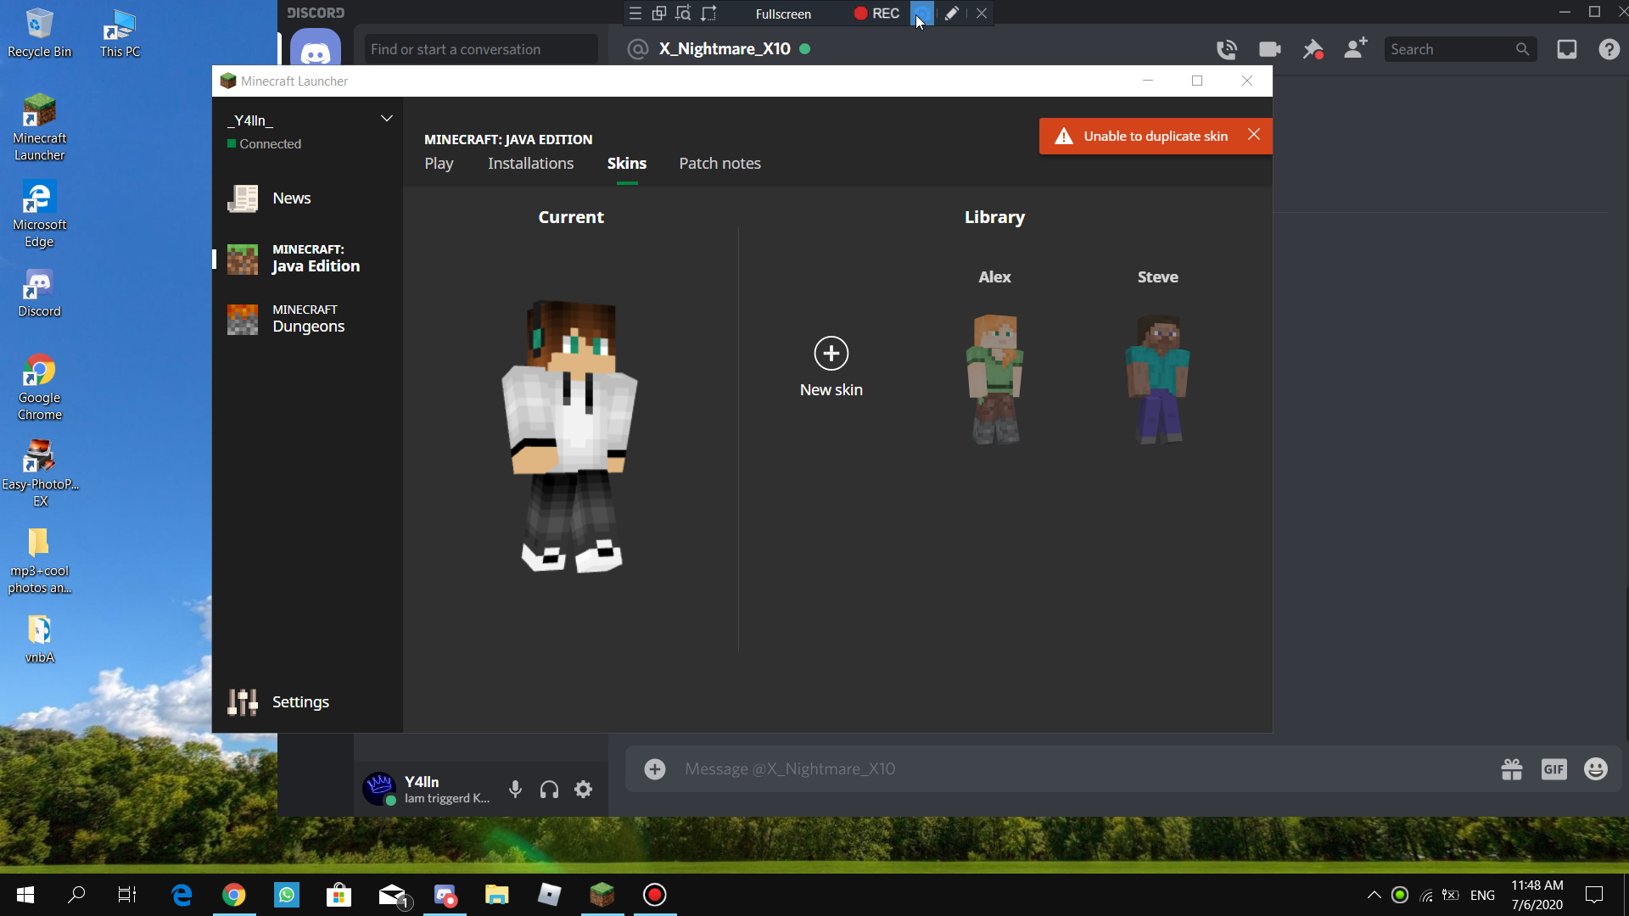Image resolution: width=1629 pixels, height=916 pixels.
Task: Select the Alex skin thumbnail
Action: (994, 379)
